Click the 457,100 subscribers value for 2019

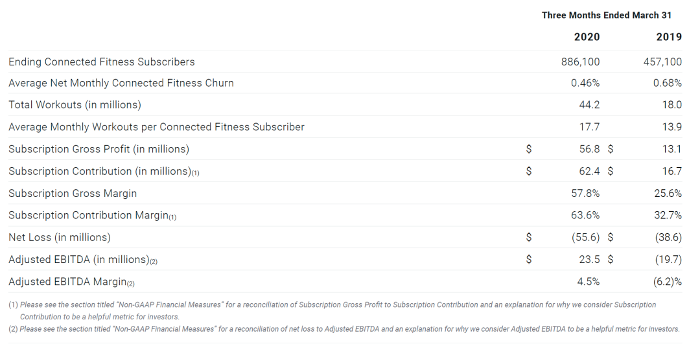pyautogui.click(x=662, y=62)
